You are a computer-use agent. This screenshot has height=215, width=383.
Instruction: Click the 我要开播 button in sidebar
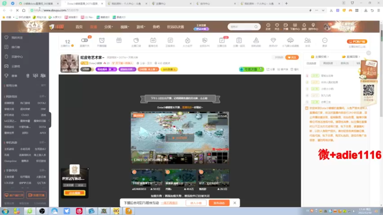click(x=36, y=195)
